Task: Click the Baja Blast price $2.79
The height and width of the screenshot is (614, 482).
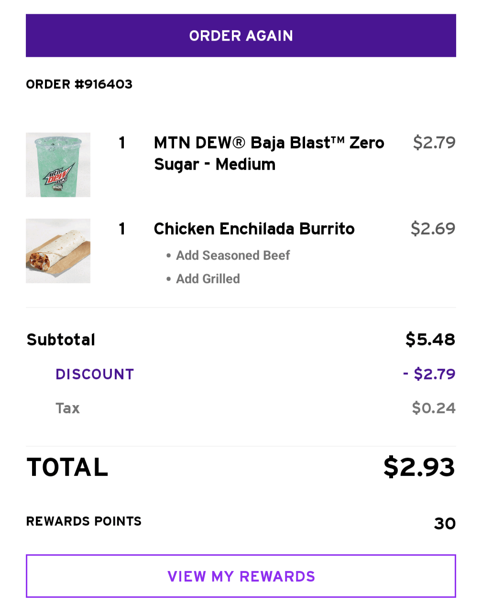Action: [434, 143]
